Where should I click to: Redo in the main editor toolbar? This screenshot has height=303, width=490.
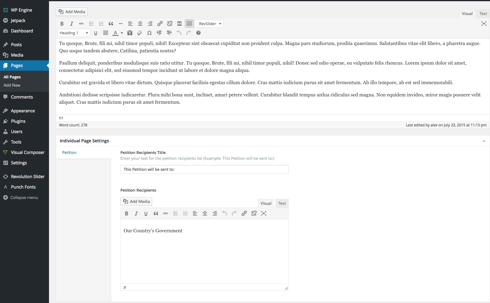(189, 33)
